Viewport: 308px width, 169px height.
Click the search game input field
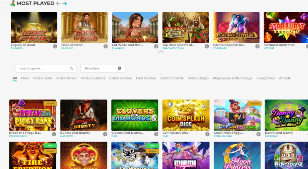(x=46, y=68)
